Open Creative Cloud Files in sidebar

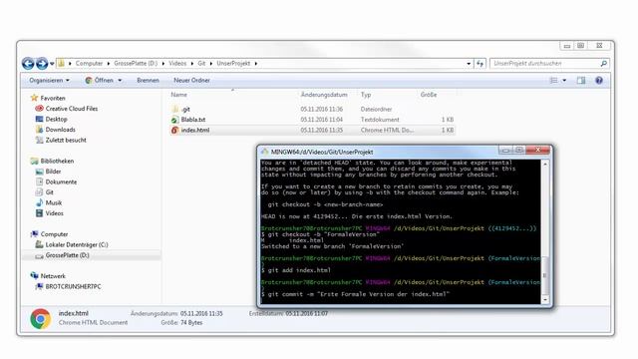71,109
